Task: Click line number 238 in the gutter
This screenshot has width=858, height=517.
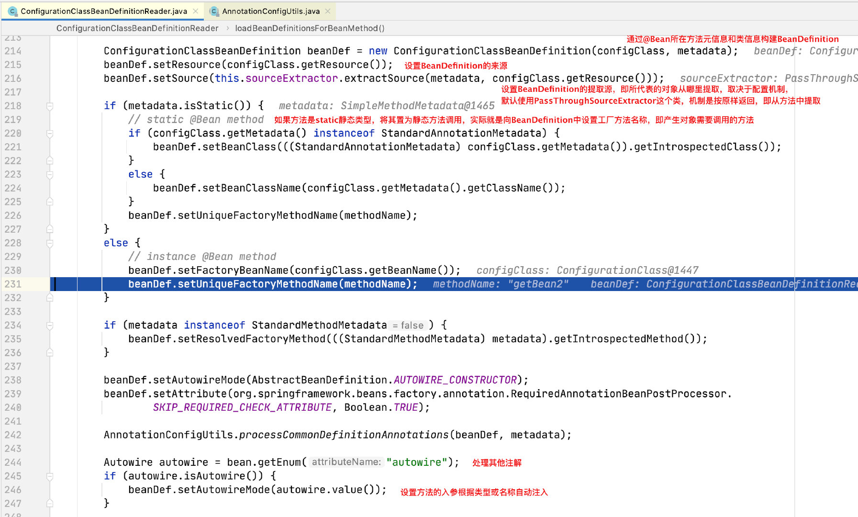Action: point(13,380)
